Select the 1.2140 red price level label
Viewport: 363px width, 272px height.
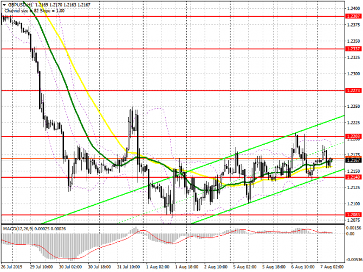tap(353, 177)
